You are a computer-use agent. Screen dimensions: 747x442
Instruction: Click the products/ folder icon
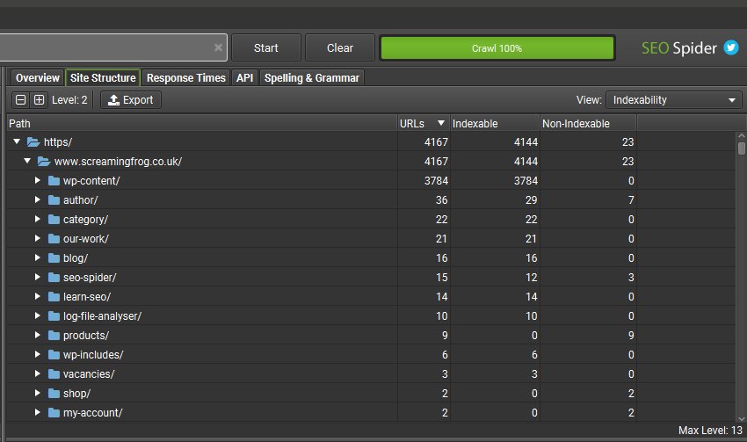[54, 336]
